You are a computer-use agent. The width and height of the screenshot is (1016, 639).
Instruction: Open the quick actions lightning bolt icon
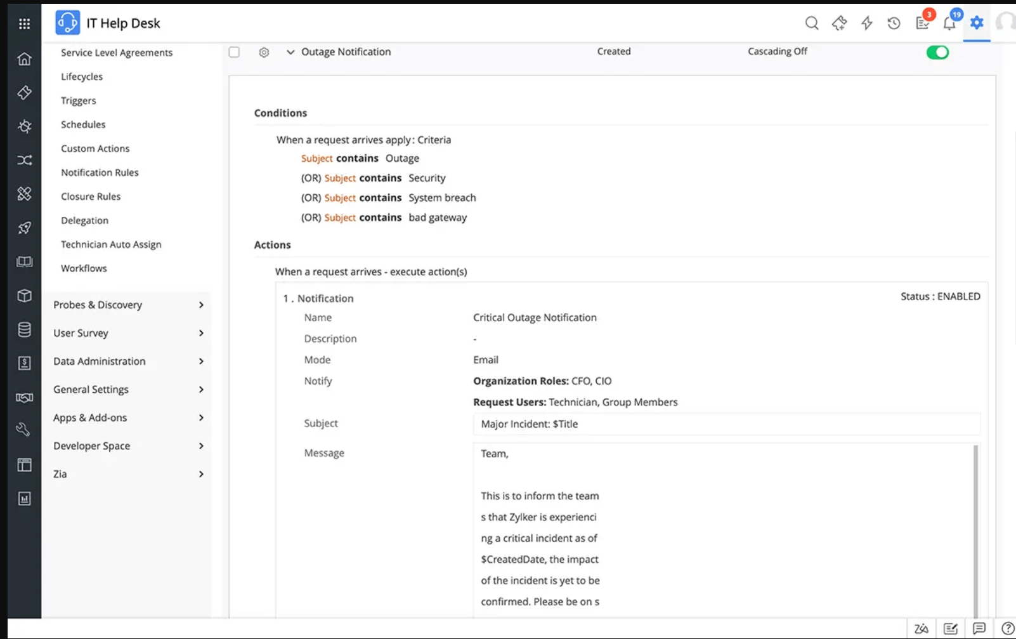click(866, 23)
